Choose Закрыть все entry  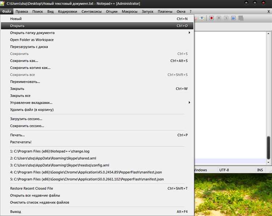tap(97, 96)
